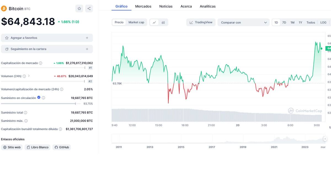Open the Comparar con dropdown
This screenshot has width=331, height=190.
coord(243,22)
